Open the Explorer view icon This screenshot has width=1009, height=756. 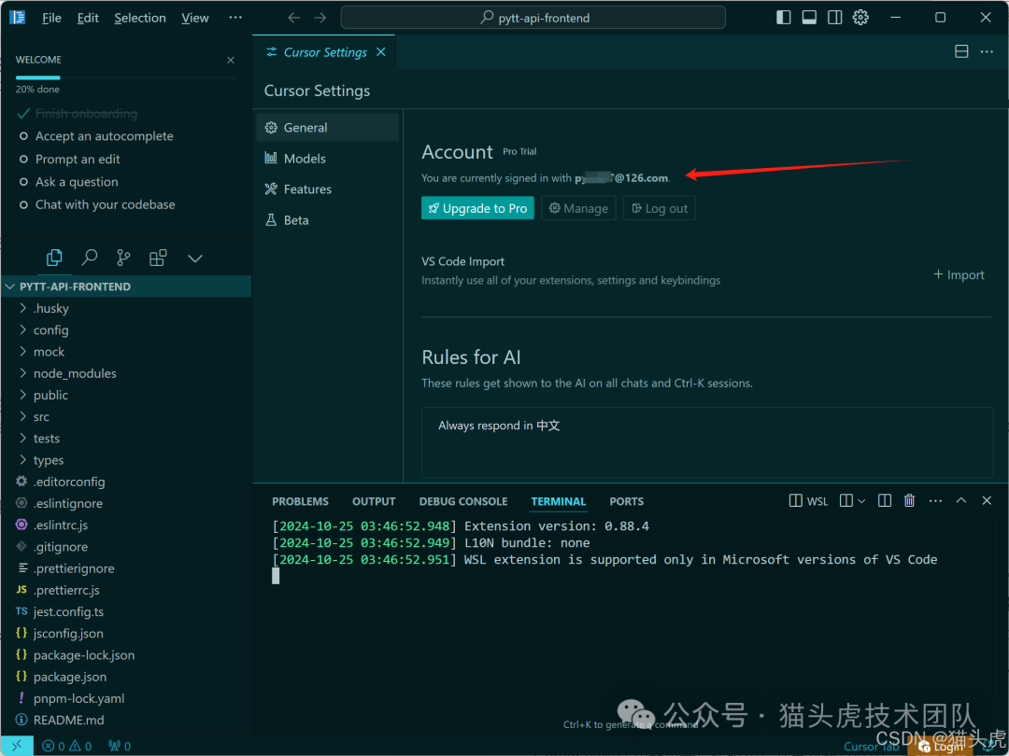(54, 258)
